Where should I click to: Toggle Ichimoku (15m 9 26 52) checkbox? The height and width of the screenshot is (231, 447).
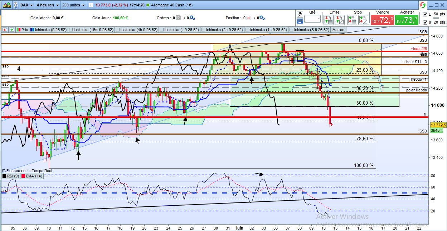click(x=71, y=30)
